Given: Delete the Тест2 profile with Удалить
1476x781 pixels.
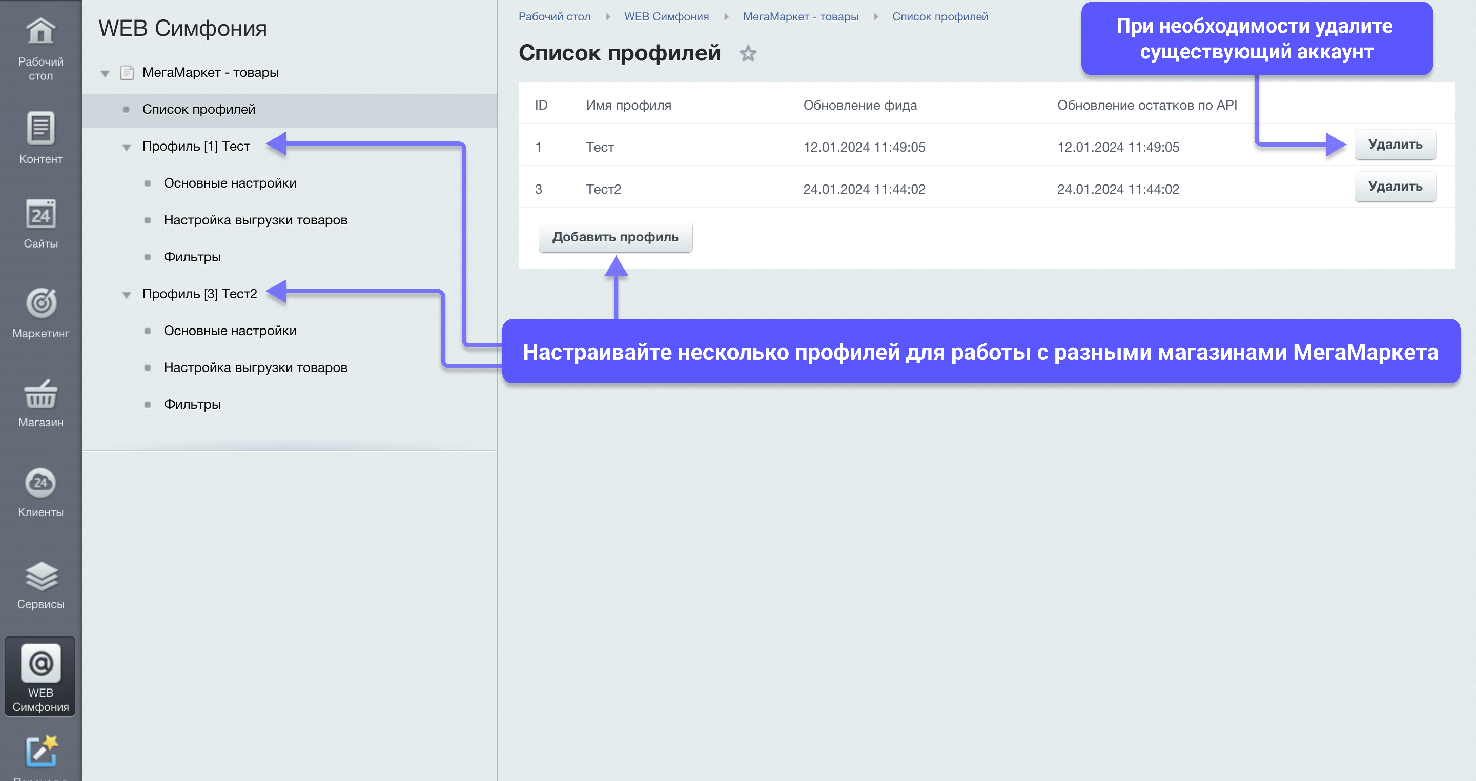Looking at the screenshot, I should [x=1394, y=187].
